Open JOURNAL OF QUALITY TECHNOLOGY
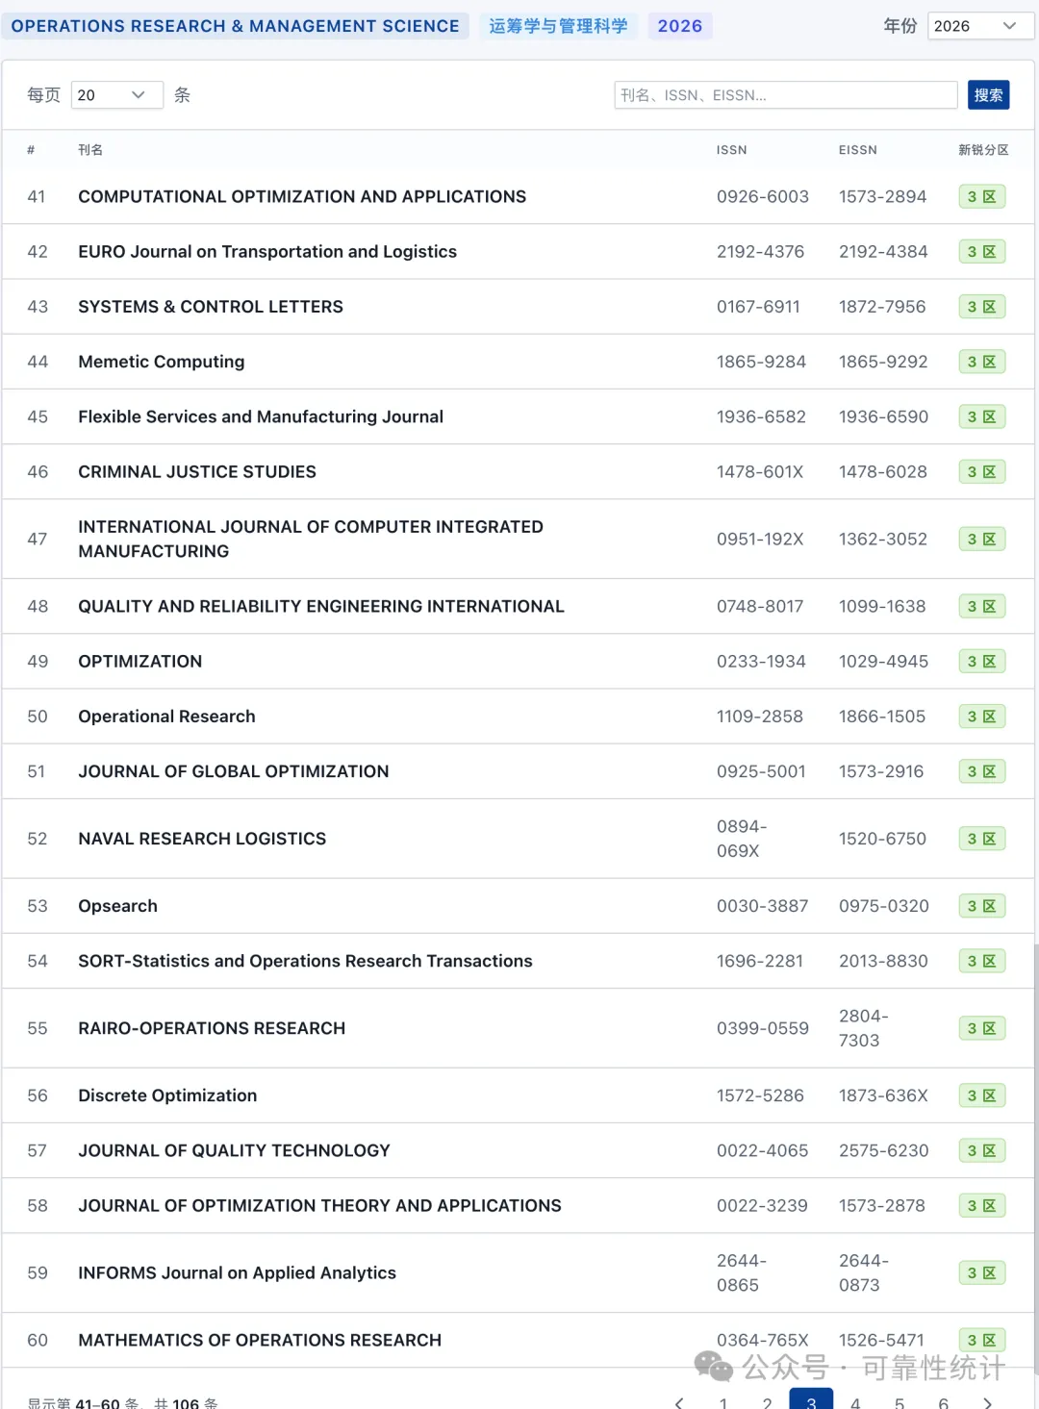The width and height of the screenshot is (1039, 1409). click(x=234, y=1150)
